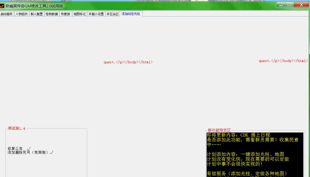
Task: Click the 测试版1.4 group label
Action: (x=17, y=128)
